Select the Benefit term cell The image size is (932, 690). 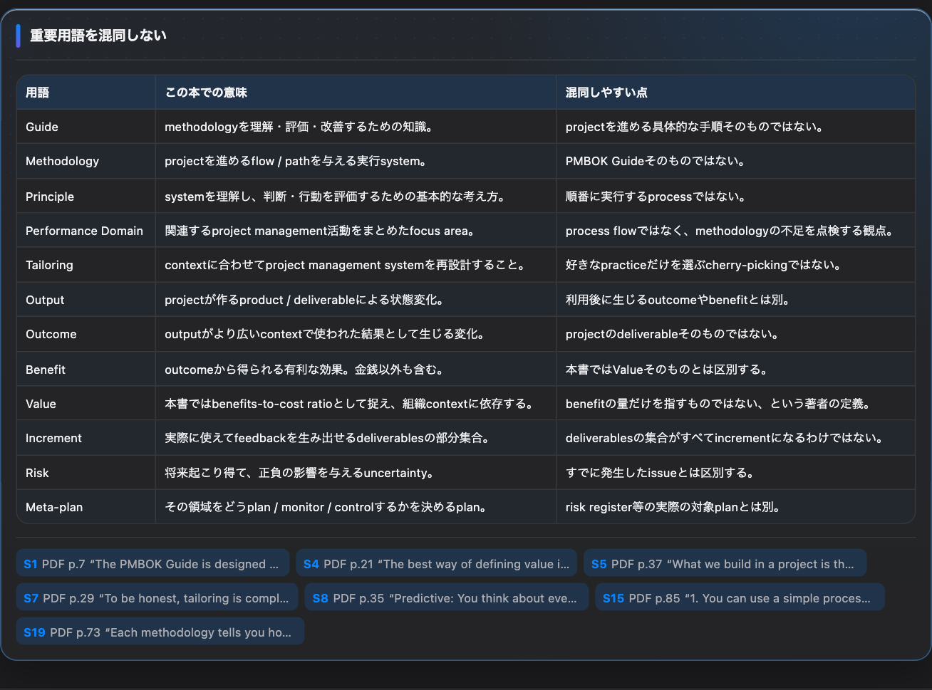(86, 369)
